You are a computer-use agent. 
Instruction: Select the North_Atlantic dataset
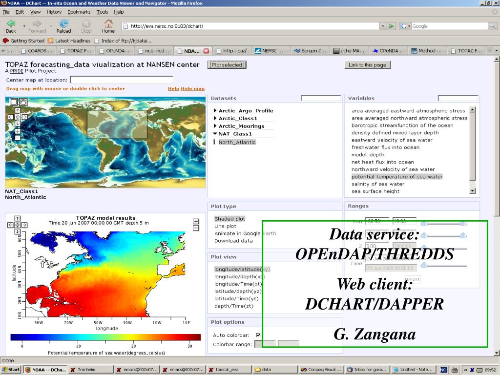click(237, 142)
